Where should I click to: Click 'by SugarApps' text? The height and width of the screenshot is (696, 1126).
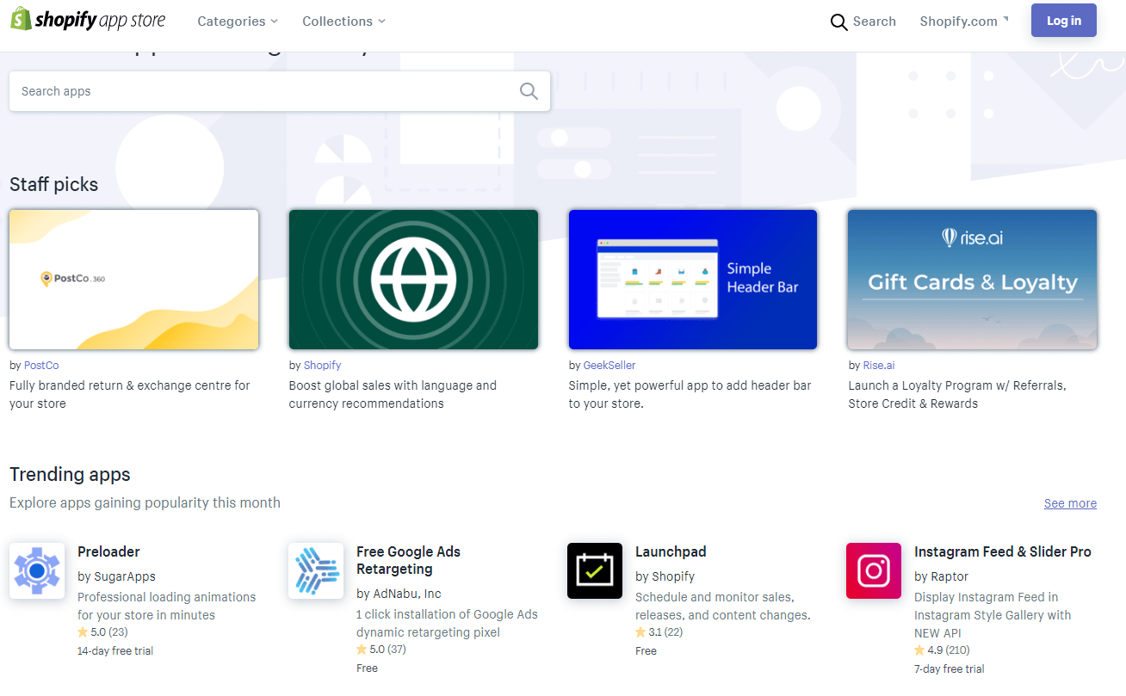(x=116, y=576)
